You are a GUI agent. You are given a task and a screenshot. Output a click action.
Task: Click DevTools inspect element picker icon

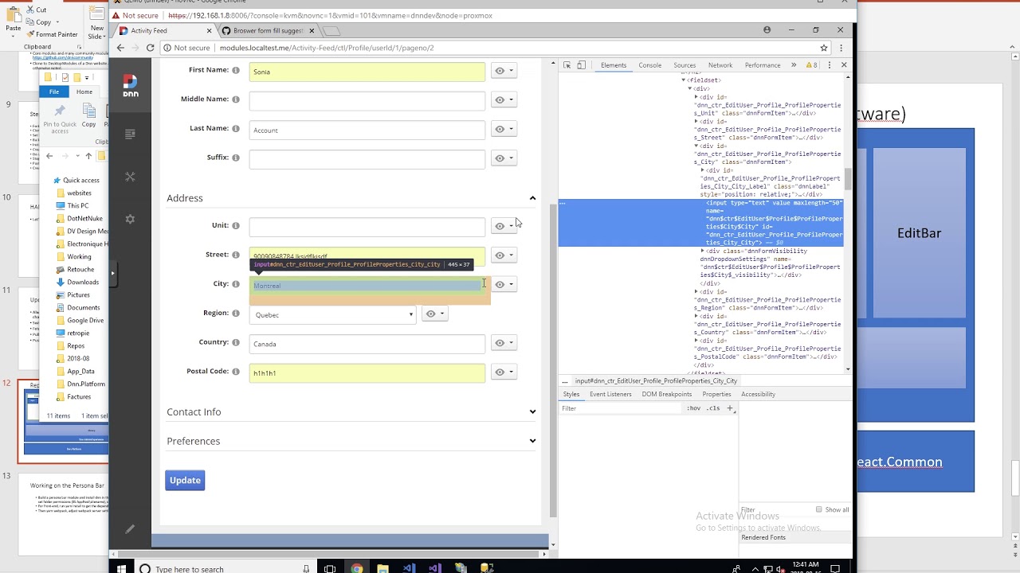[x=567, y=65]
